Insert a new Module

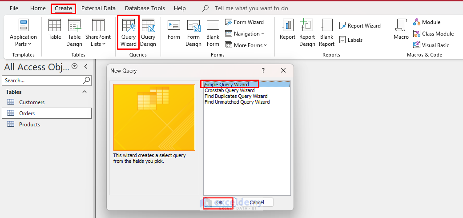tap(427, 22)
